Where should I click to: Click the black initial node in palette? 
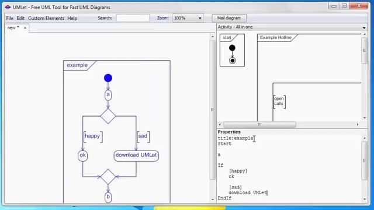point(232,48)
